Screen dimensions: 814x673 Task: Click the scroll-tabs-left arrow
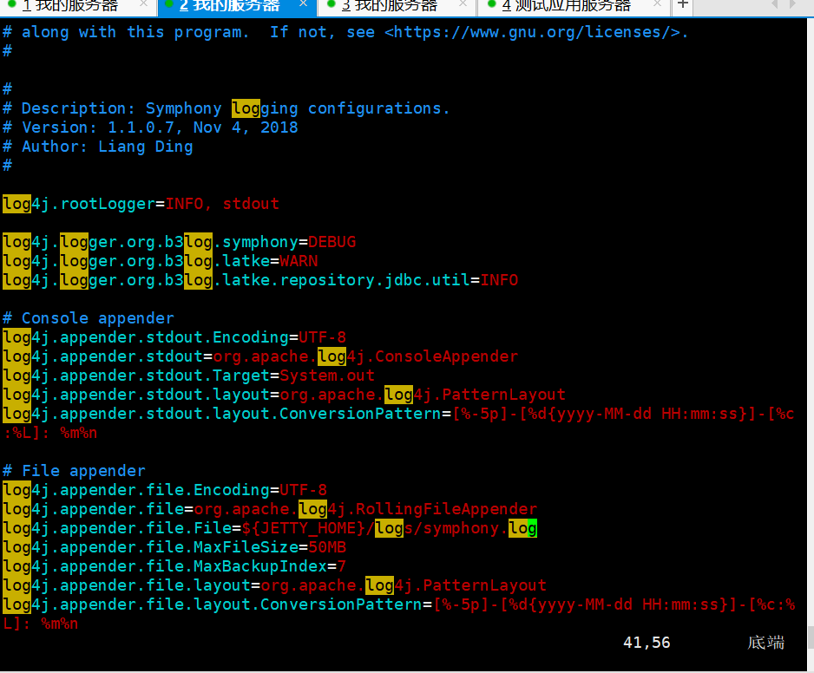(775, 4)
